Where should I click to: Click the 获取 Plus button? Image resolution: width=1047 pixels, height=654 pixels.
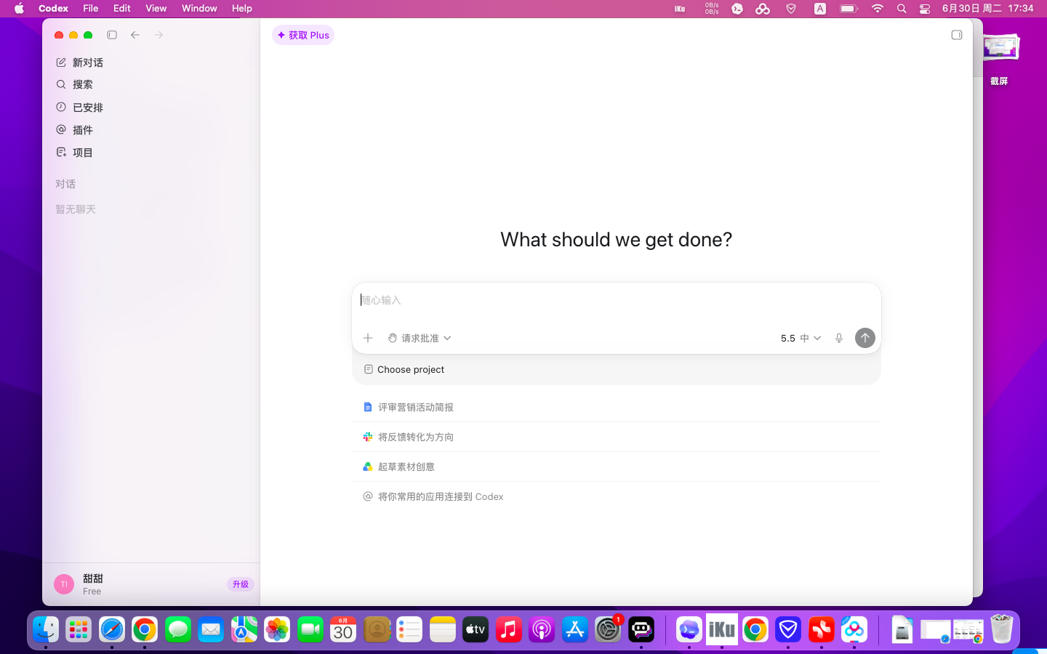tap(303, 35)
